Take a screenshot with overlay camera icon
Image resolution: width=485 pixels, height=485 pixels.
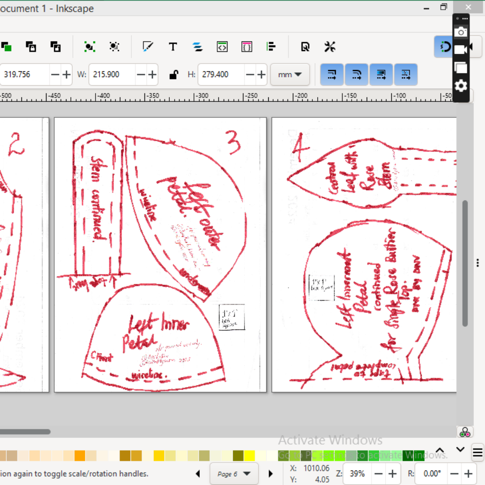coord(461,32)
